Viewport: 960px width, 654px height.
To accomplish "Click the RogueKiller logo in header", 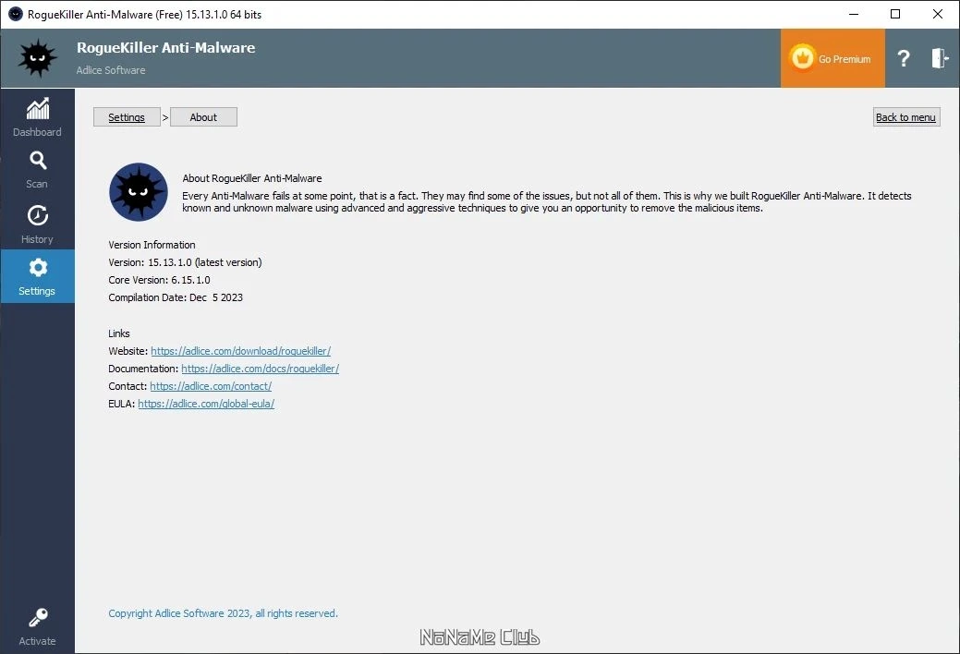I will coord(38,58).
